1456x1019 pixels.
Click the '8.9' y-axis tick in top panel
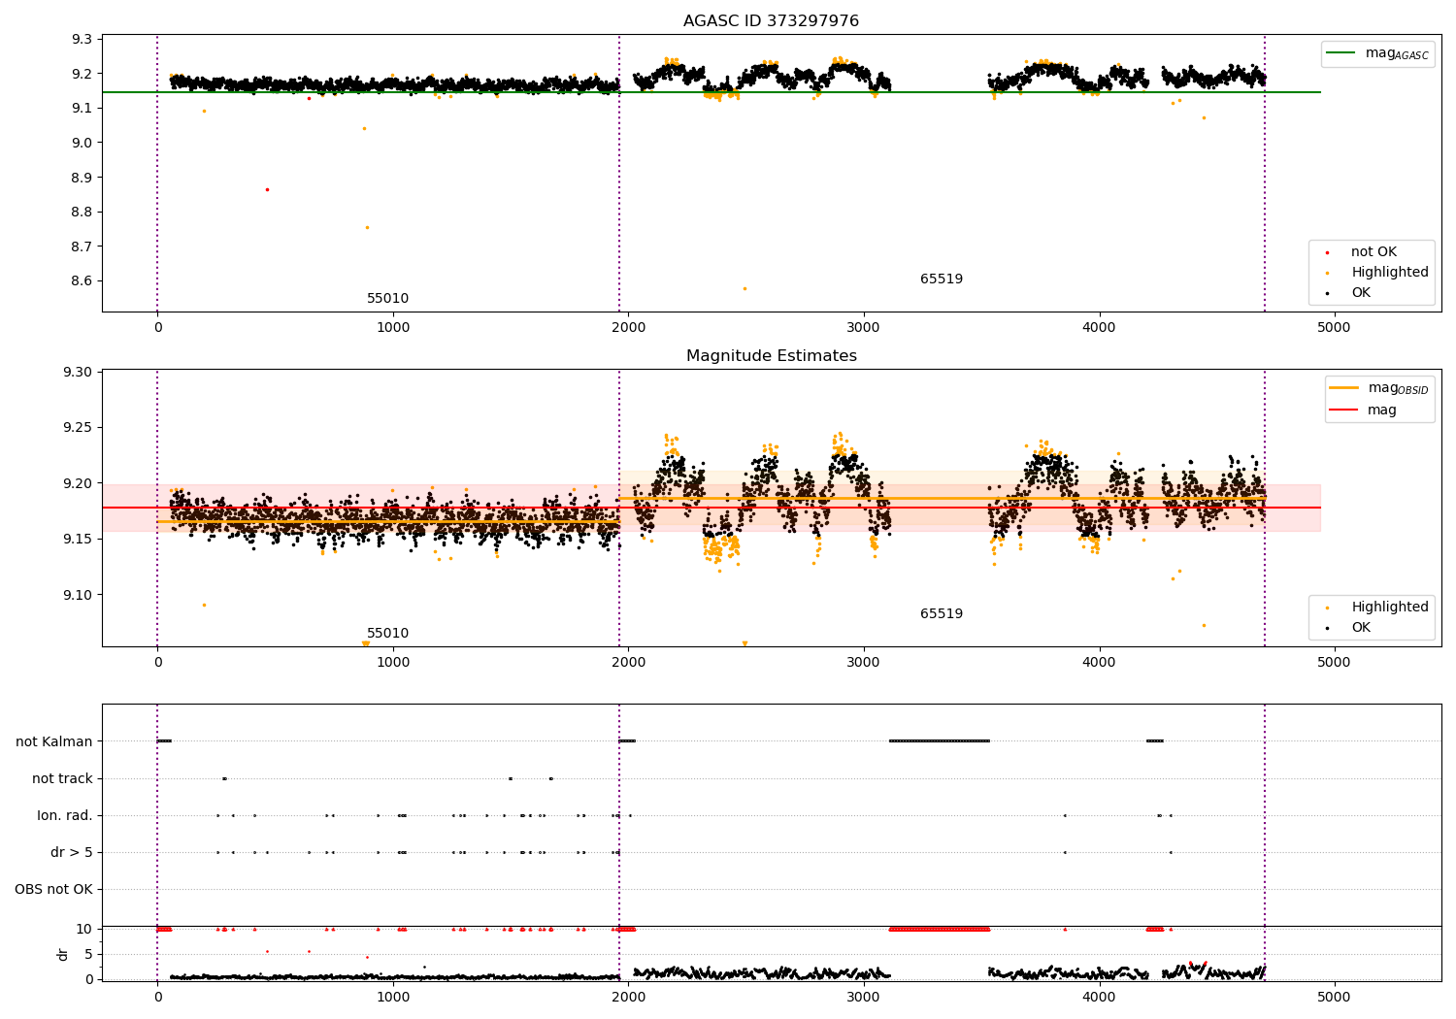83,178
